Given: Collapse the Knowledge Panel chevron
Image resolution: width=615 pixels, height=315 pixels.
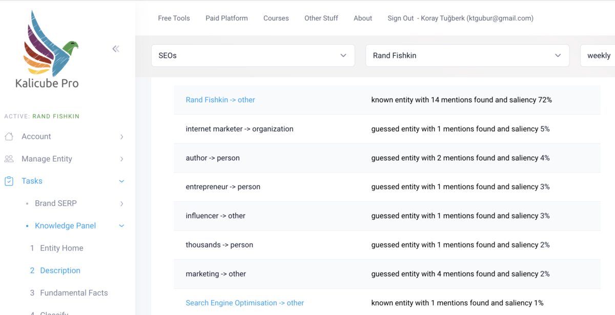Looking at the screenshot, I should [121, 226].
